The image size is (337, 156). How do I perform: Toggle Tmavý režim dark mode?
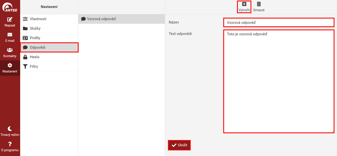tap(10, 131)
